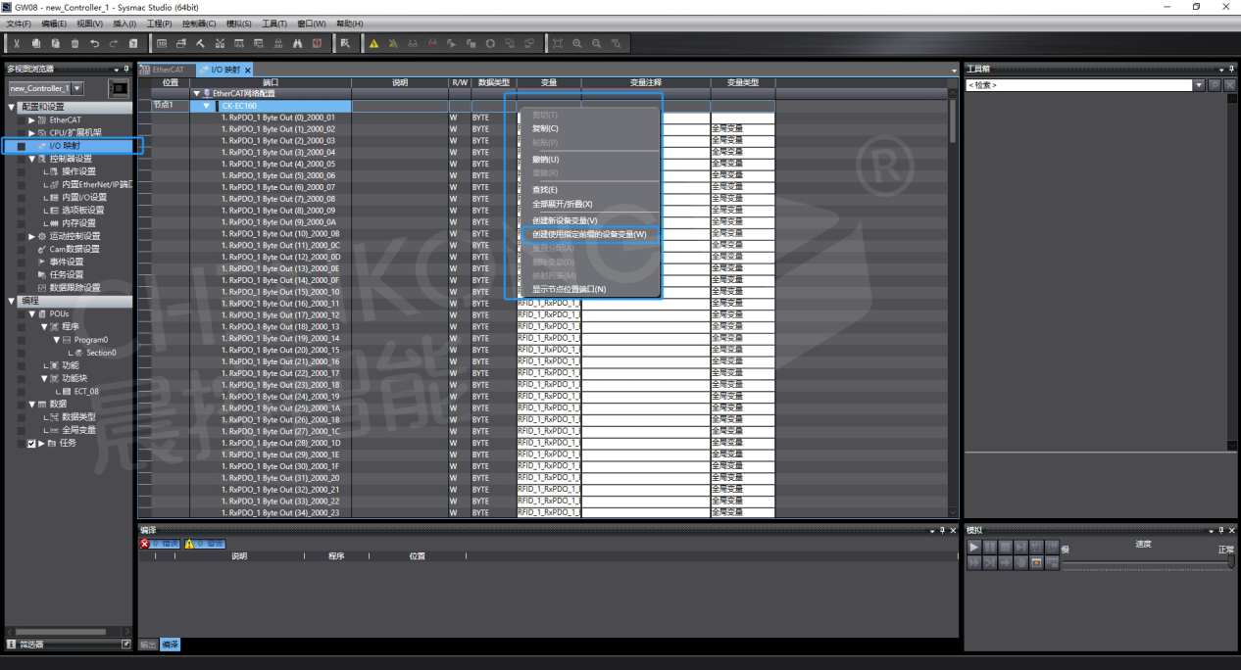Image resolution: width=1241 pixels, height=670 pixels.
Task: Click the Undo arrow toolbar icon
Action: click(94, 43)
